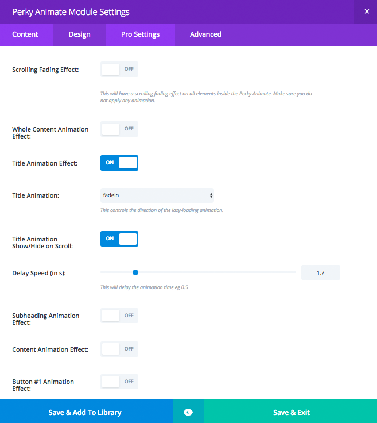Click the Delay Speed slider handle
The height and width of the screenshot is (423, 377).
pos(135,272)
